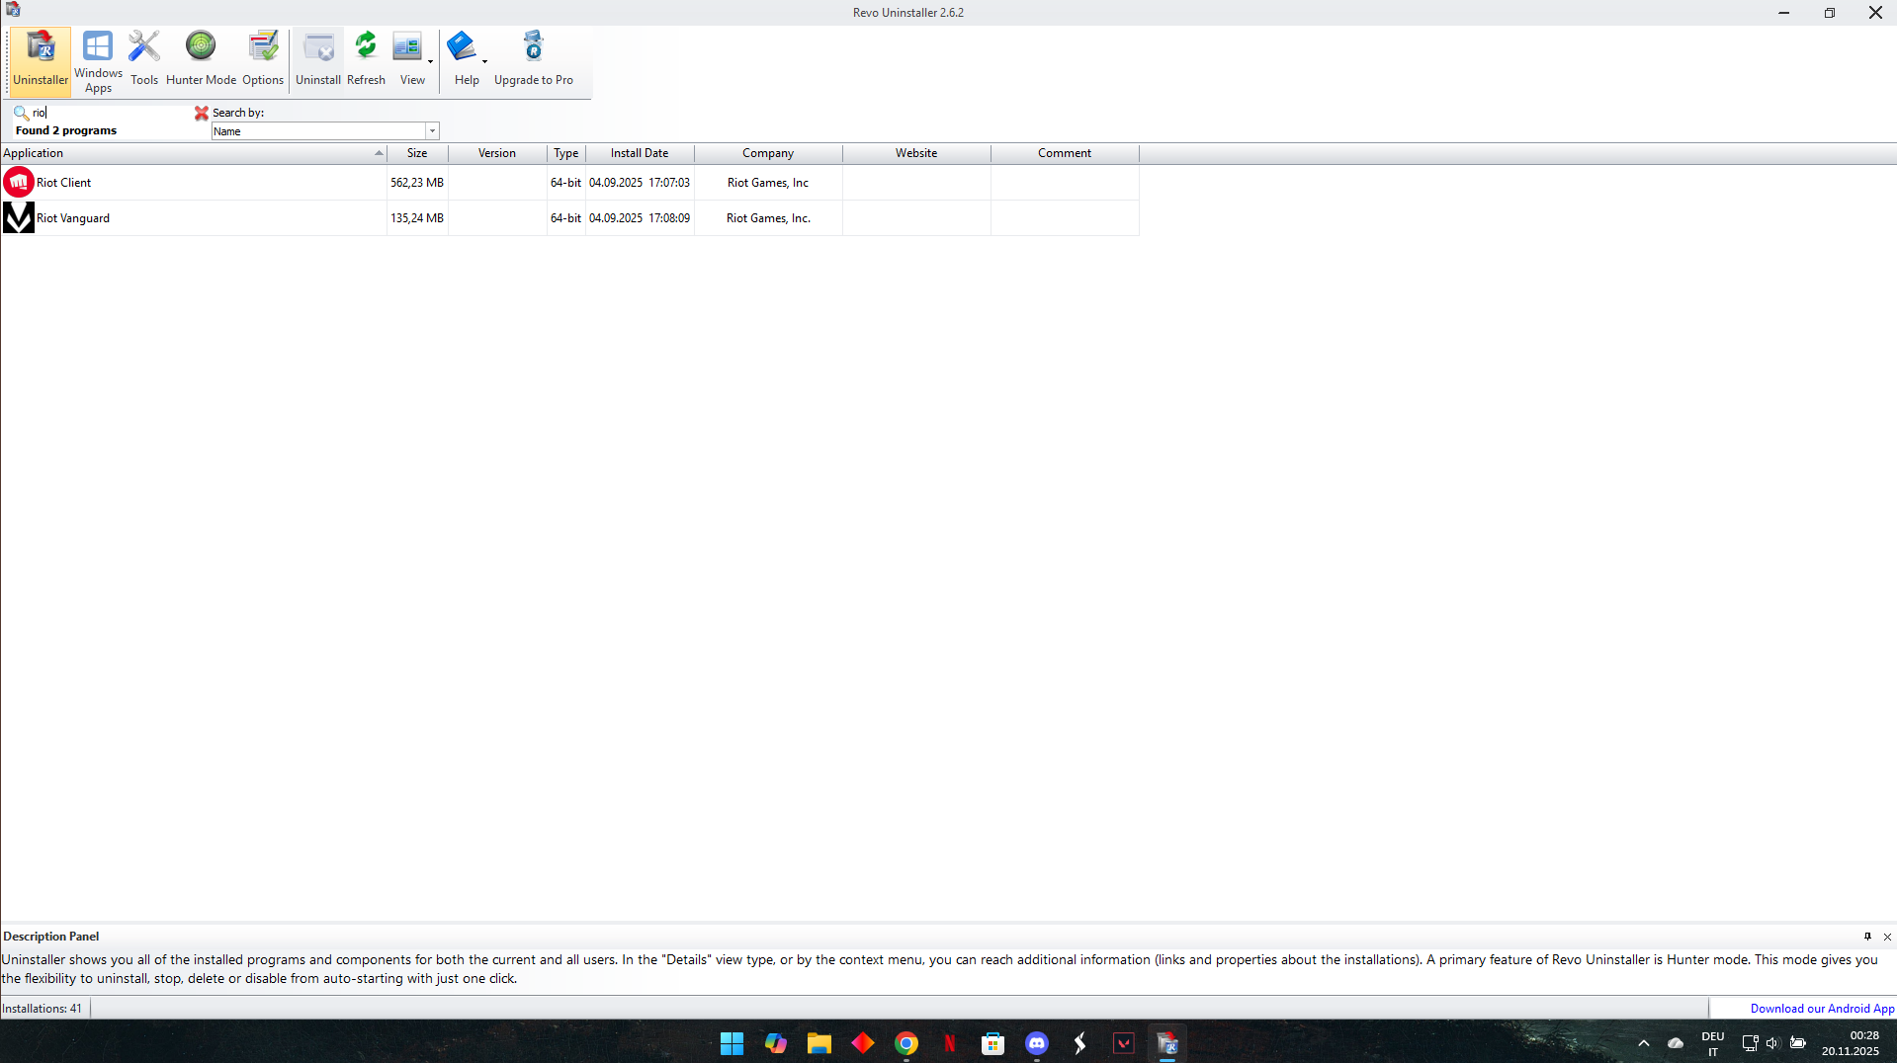Sort by the Type column header
The width and height of the screenshot is (1897, 1063).
coord(566,153)
